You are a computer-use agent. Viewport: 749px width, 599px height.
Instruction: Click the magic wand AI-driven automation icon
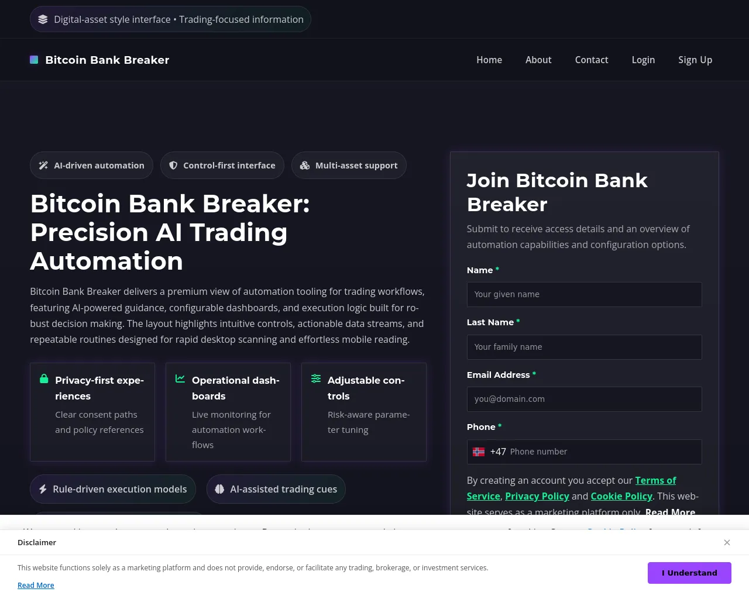(x=43, y=166)
